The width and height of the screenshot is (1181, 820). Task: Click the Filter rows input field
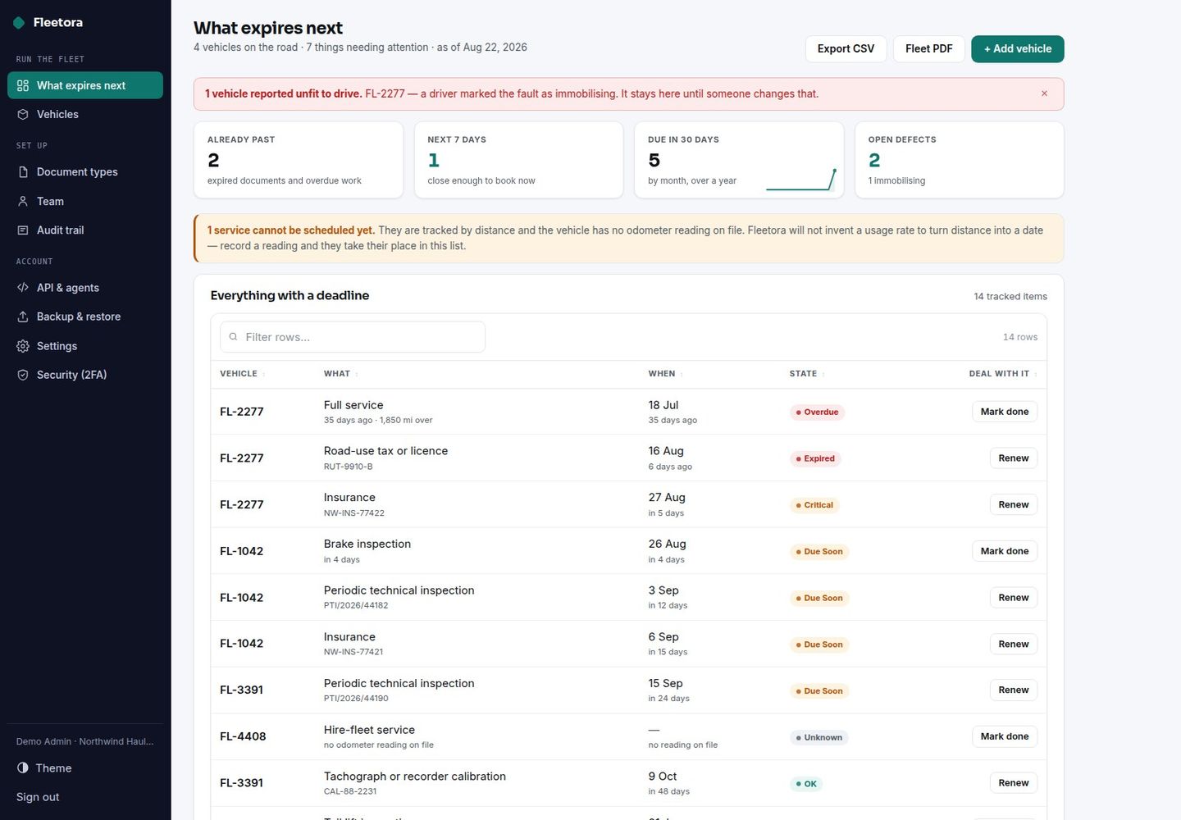pos(353,337)
